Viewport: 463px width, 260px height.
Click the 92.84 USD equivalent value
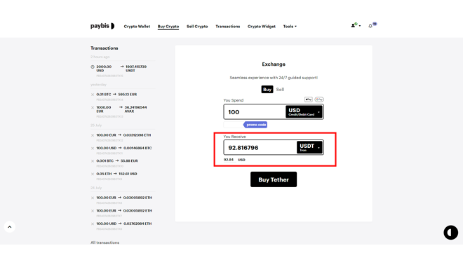coord(234,160)
